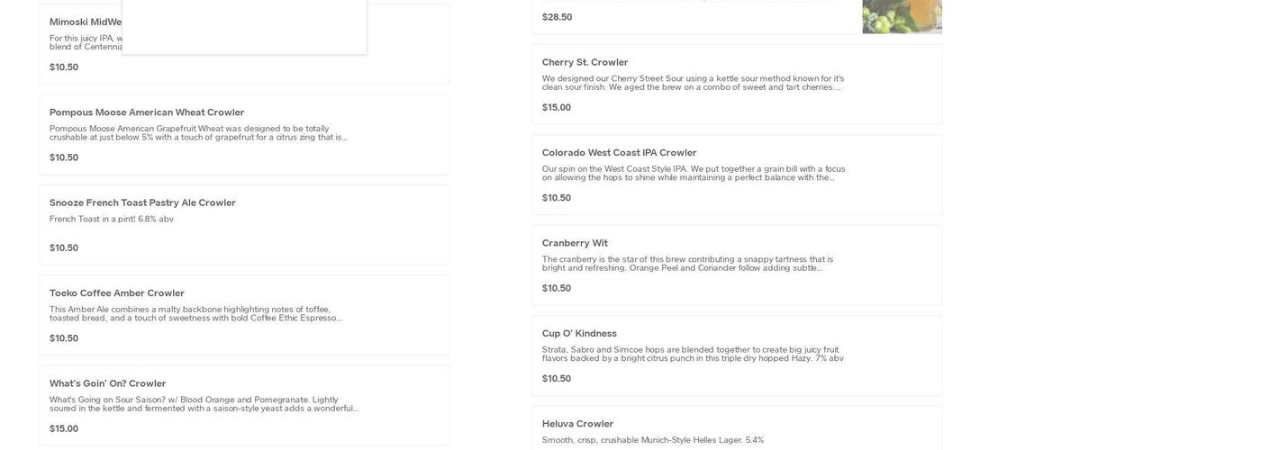Click the $28.50 price label

pos(557,17)
